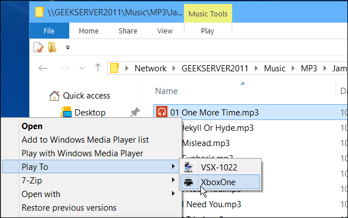Click the VSX-1022 Pioneer device icon
Screen dimensions: 348x218
tap(188, 168)
